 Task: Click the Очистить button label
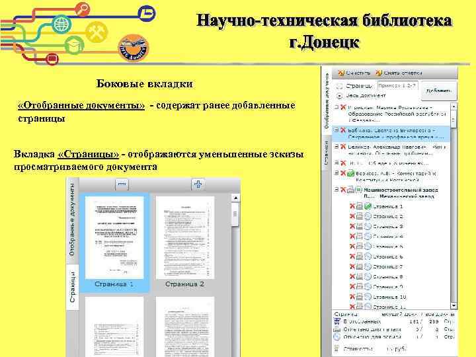coord(358,73)
